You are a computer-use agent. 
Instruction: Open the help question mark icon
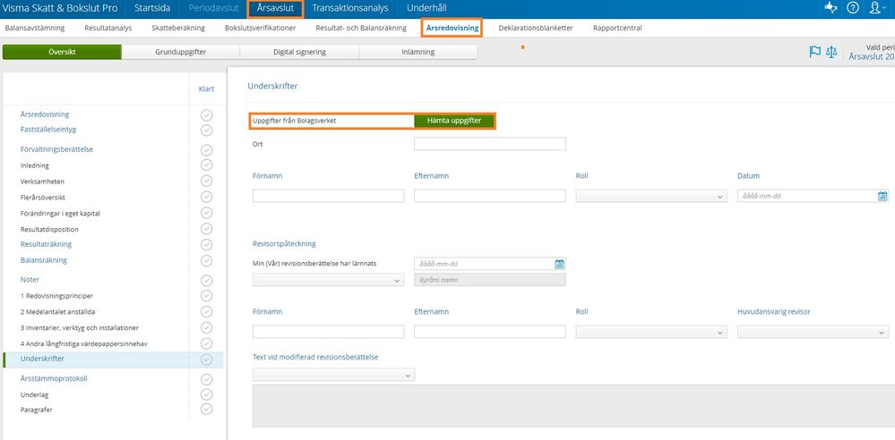pos(852,8)
